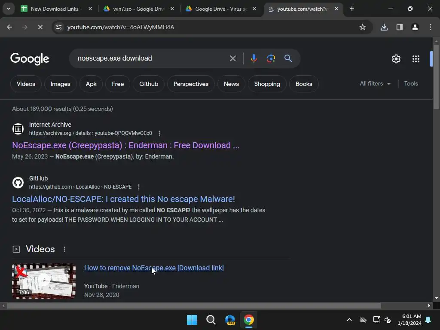
Task: Click the vertical page scrollbar thumb
Action: [436, 77]
